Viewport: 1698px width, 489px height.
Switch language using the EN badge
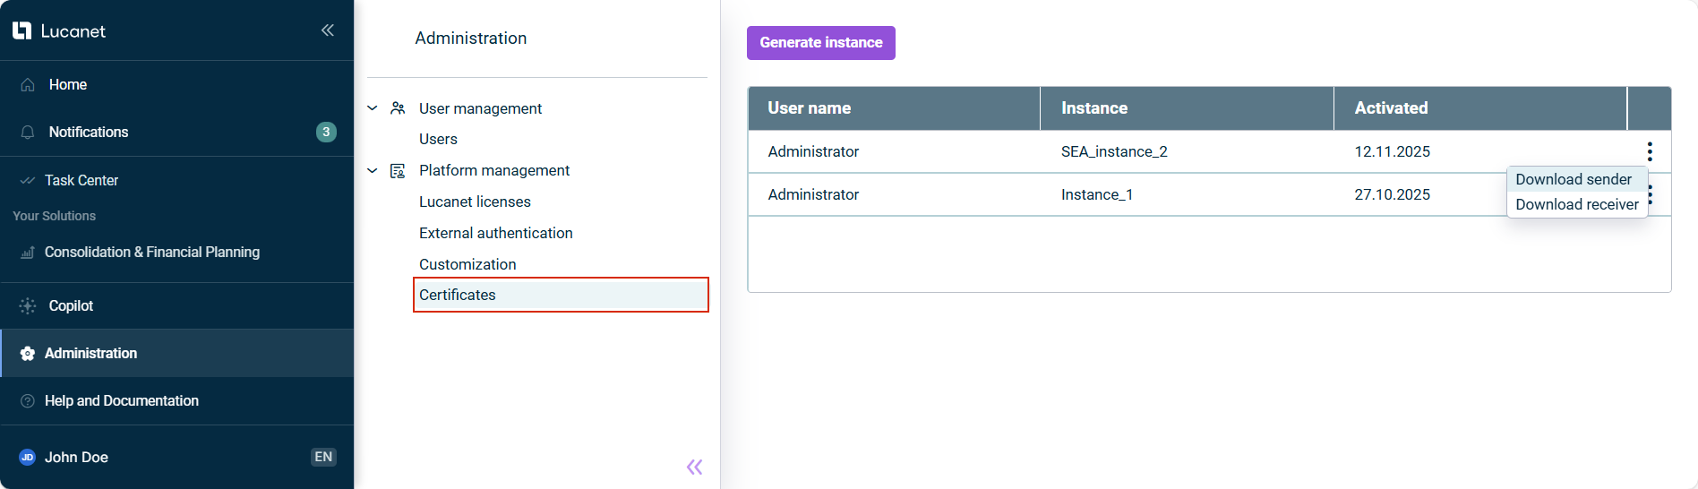(x=323, y=457)
